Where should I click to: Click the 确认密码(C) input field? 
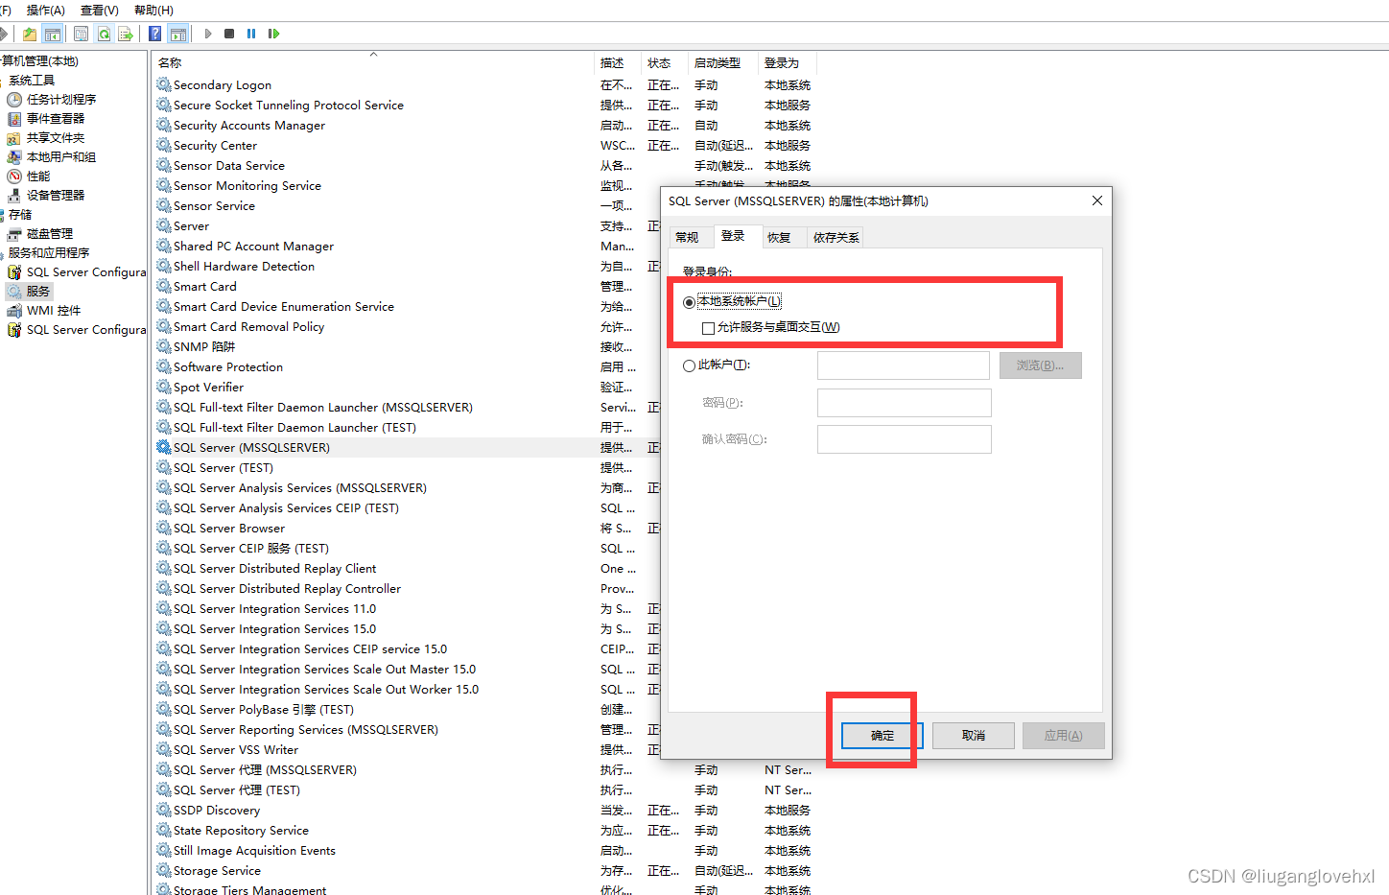pos(905,439)
